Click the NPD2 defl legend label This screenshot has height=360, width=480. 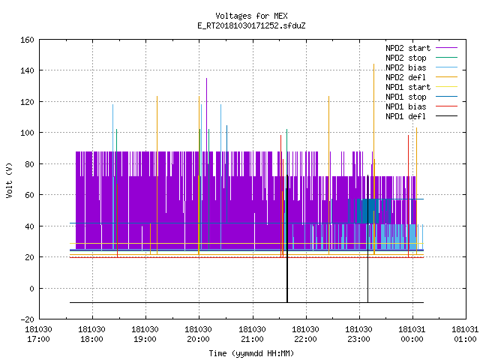tap(406, 77)
